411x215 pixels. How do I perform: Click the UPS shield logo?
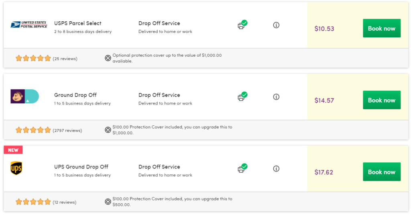[16, 168]
